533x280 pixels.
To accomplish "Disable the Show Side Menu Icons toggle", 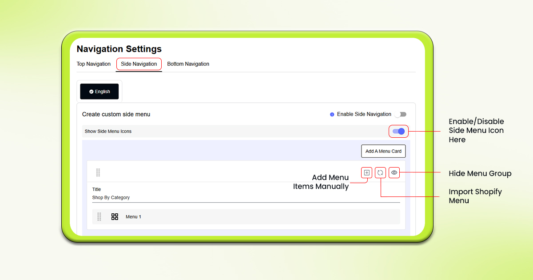I will click(398, 131).
